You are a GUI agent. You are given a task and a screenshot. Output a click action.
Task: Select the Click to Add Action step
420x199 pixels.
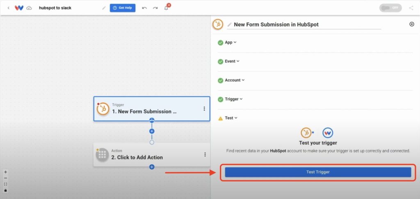tap(152, 155)
